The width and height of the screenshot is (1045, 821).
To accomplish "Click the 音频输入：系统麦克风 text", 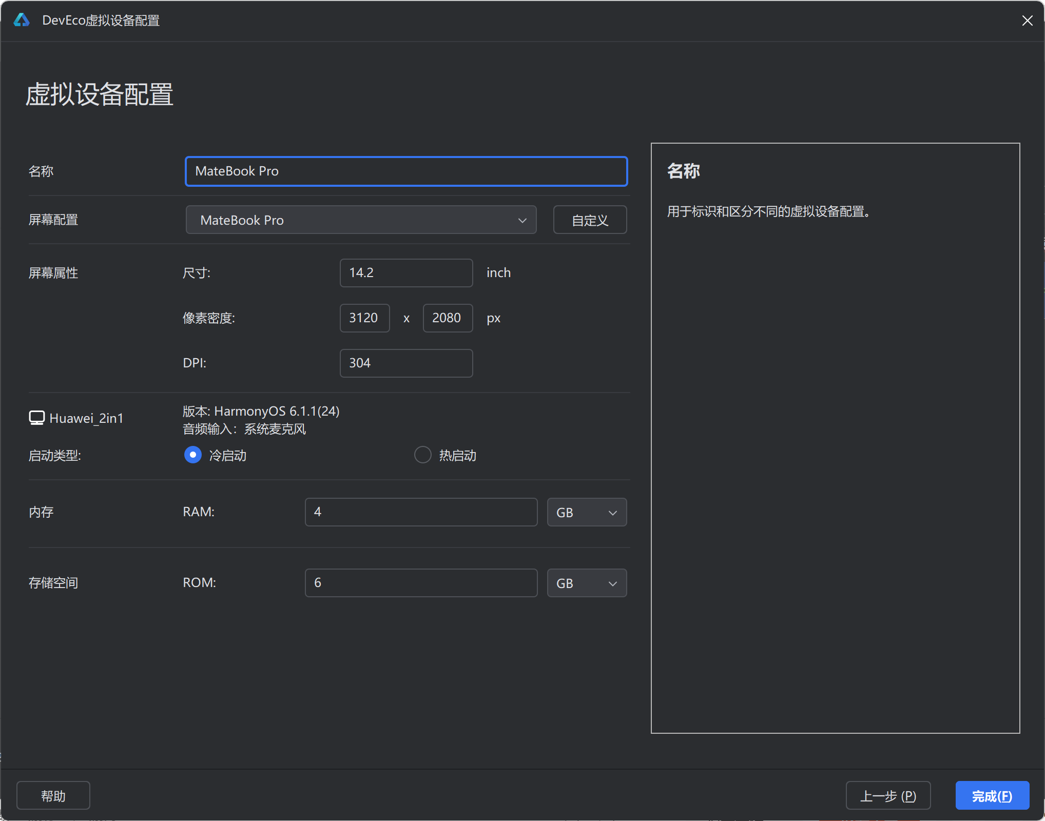I will [x=244, y=429].
